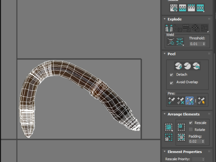Click the Padding spinner arrows
Image resolution: width=216 pixels, height=162 pixels.
tap(203, 141)
